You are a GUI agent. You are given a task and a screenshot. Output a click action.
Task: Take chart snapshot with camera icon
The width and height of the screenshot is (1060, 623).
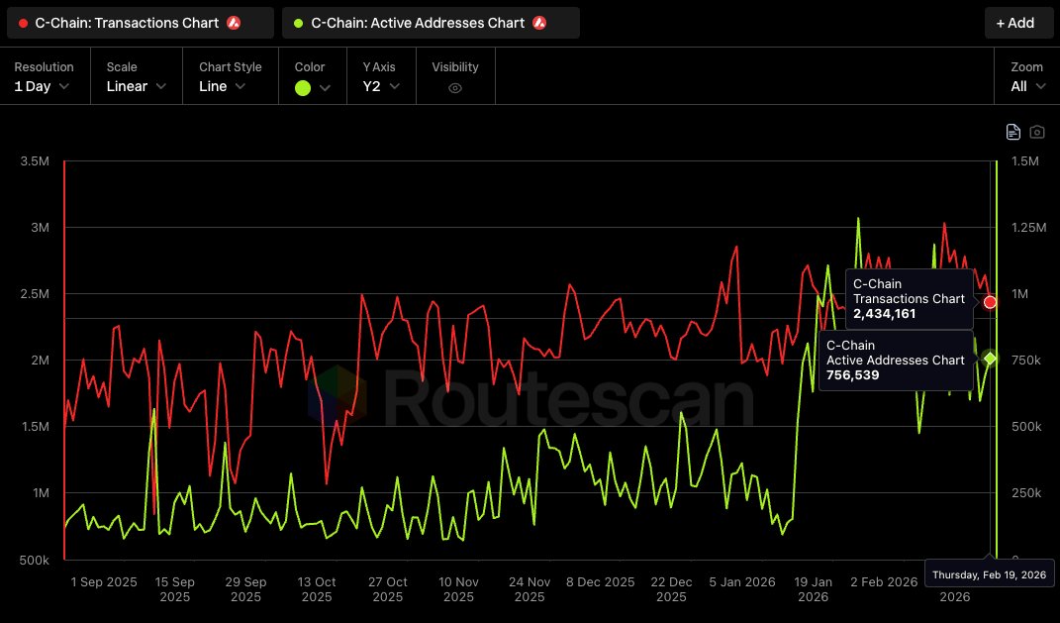(1037, 132)
